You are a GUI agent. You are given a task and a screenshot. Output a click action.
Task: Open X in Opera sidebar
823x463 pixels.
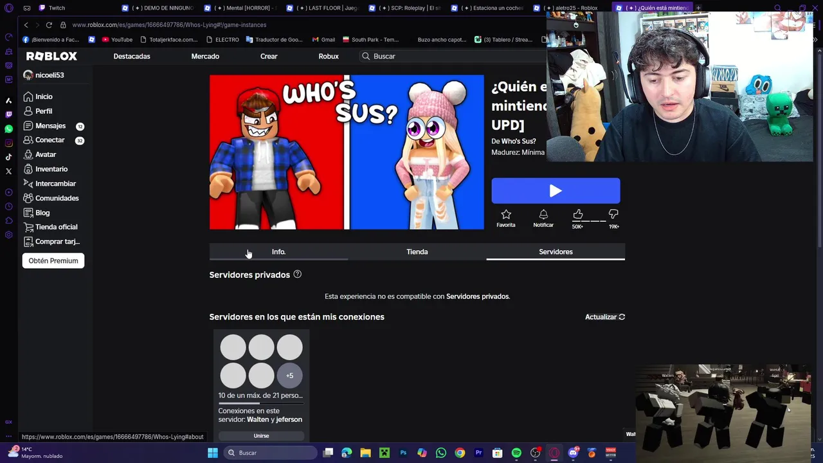pos(8,171)
